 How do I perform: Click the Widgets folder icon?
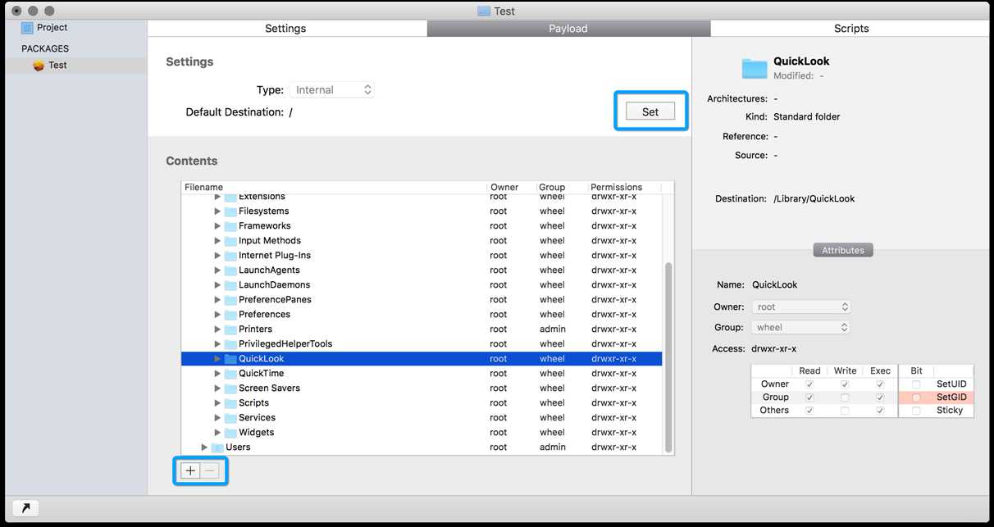pos(230,433)
